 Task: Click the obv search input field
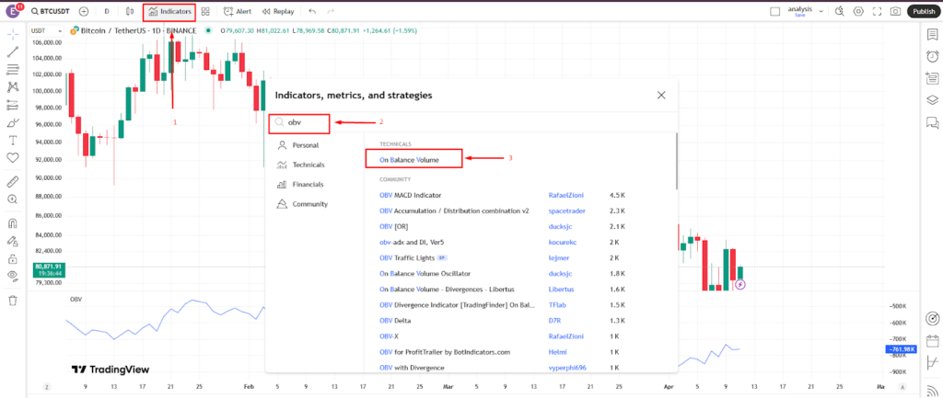(x=299, y=122)
